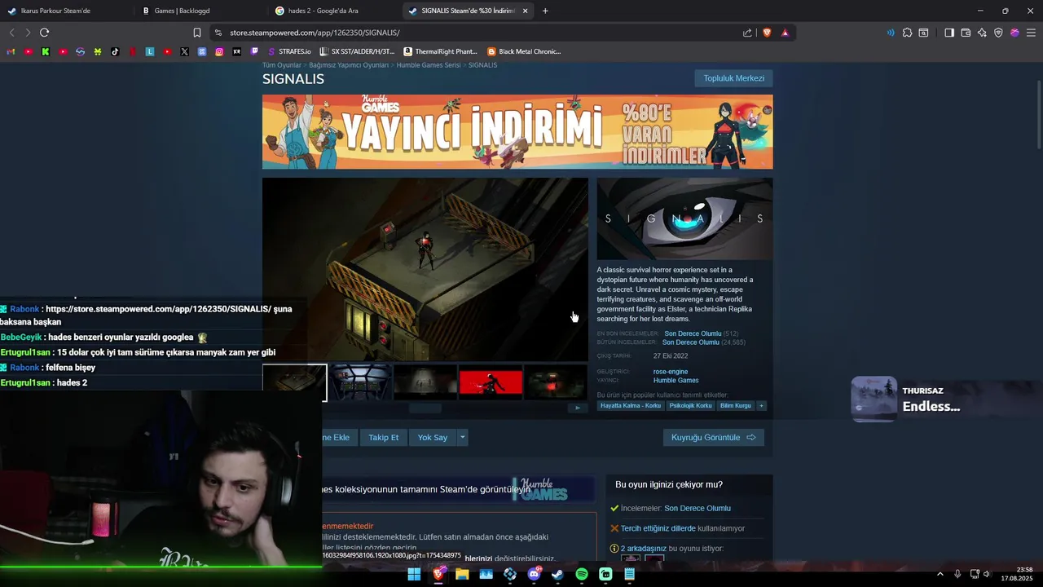1043x587 pixels.
Task: Switch to Ikarus Parkour Steam'de tab
Action: click(65, 11)
